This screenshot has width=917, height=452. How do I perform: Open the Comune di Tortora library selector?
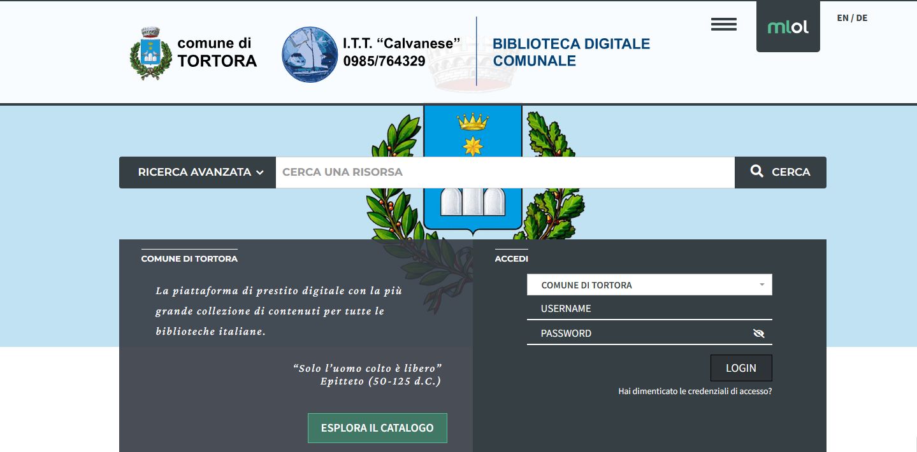[644, 285]
